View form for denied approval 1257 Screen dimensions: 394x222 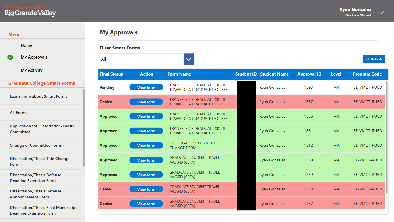point(146,204)
